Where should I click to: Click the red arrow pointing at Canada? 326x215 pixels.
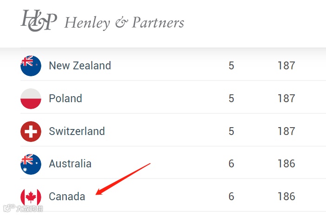coord(123,179)
